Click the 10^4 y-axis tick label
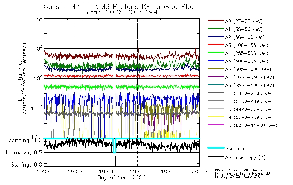 pyautogui.click(x=38, y=19)
